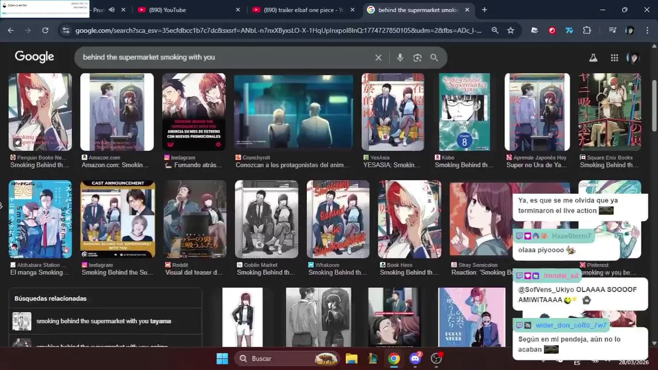Open the Crunchyroll anime still result
This screenshot has width=658, height=370.
coord(293,112)
